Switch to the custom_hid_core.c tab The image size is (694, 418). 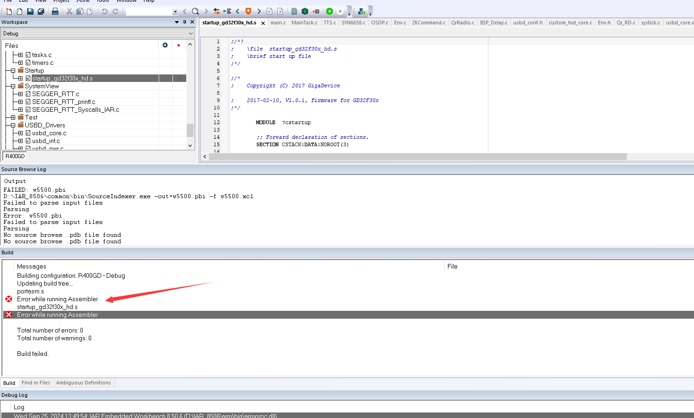point(570,23)
